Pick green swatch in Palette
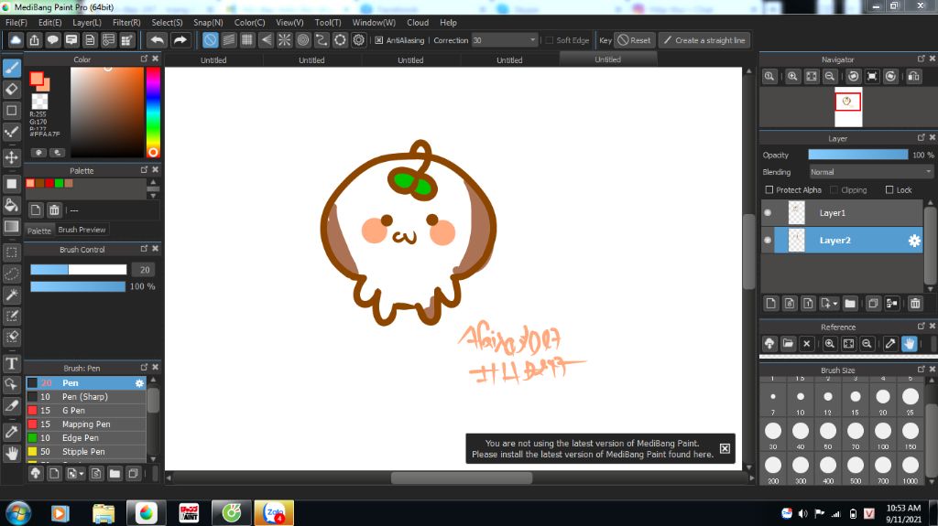This screenshot has height=526, width=938. (x=60, y=183)
